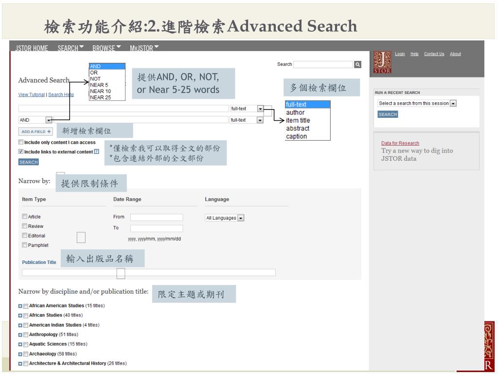Open the AND boolean operator dropdown
The width and height of the screenshot is (498, 374).
click(35, 120)
